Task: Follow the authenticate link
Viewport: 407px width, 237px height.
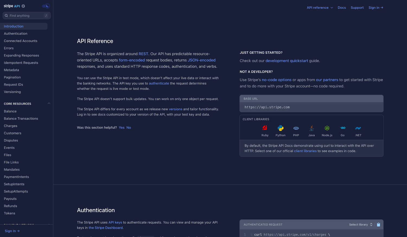Action: point(159,83)
